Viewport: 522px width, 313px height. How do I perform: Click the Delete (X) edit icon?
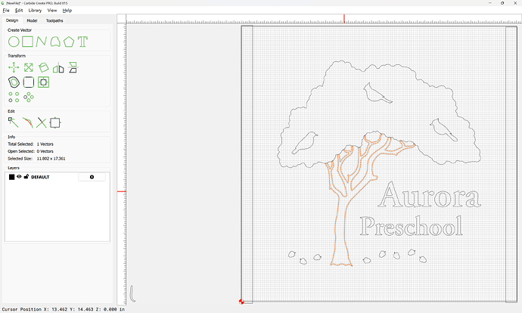[x=42, y=122]
